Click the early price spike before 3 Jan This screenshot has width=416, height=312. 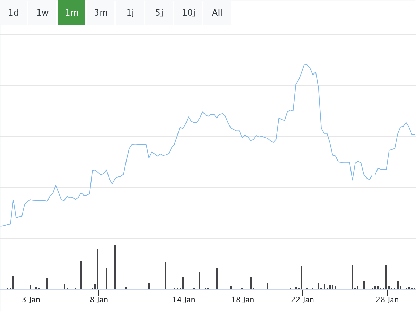click(13, 200)
